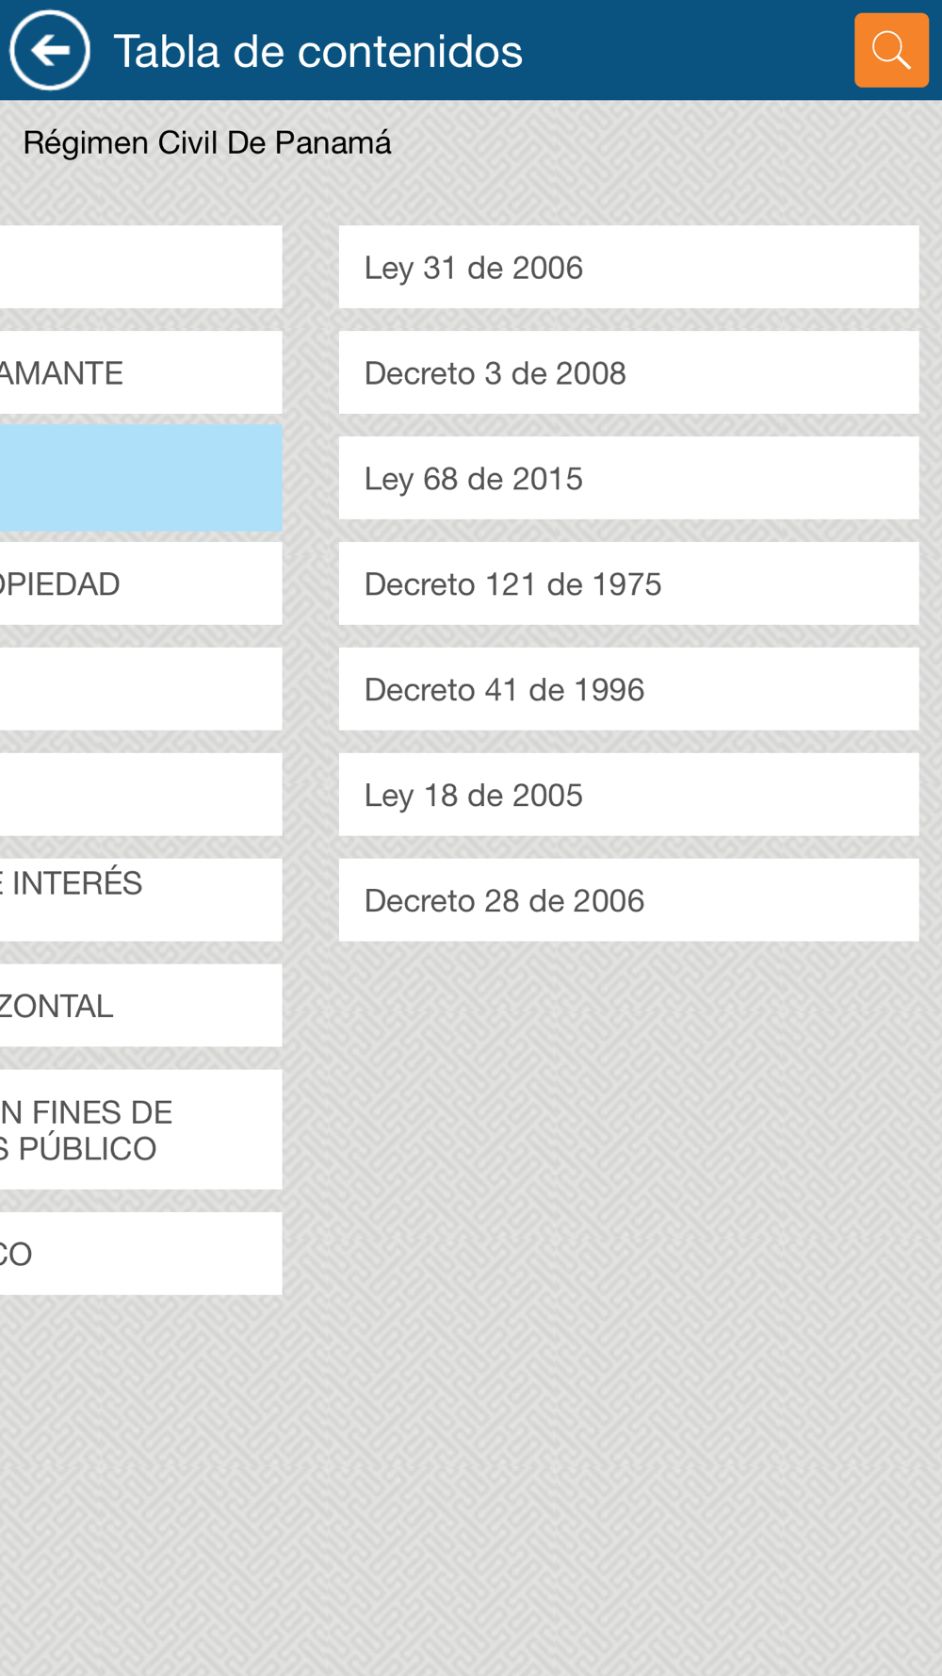
Task: Choose the category ending in INTERÉS
Action: click(x=141, y=899)
